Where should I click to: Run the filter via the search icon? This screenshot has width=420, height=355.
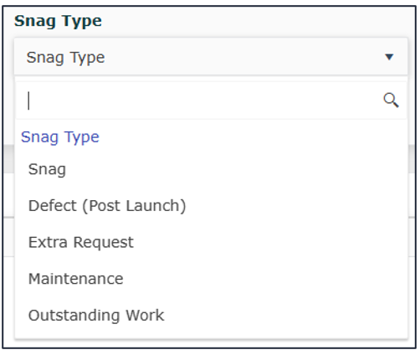[391, 100]
